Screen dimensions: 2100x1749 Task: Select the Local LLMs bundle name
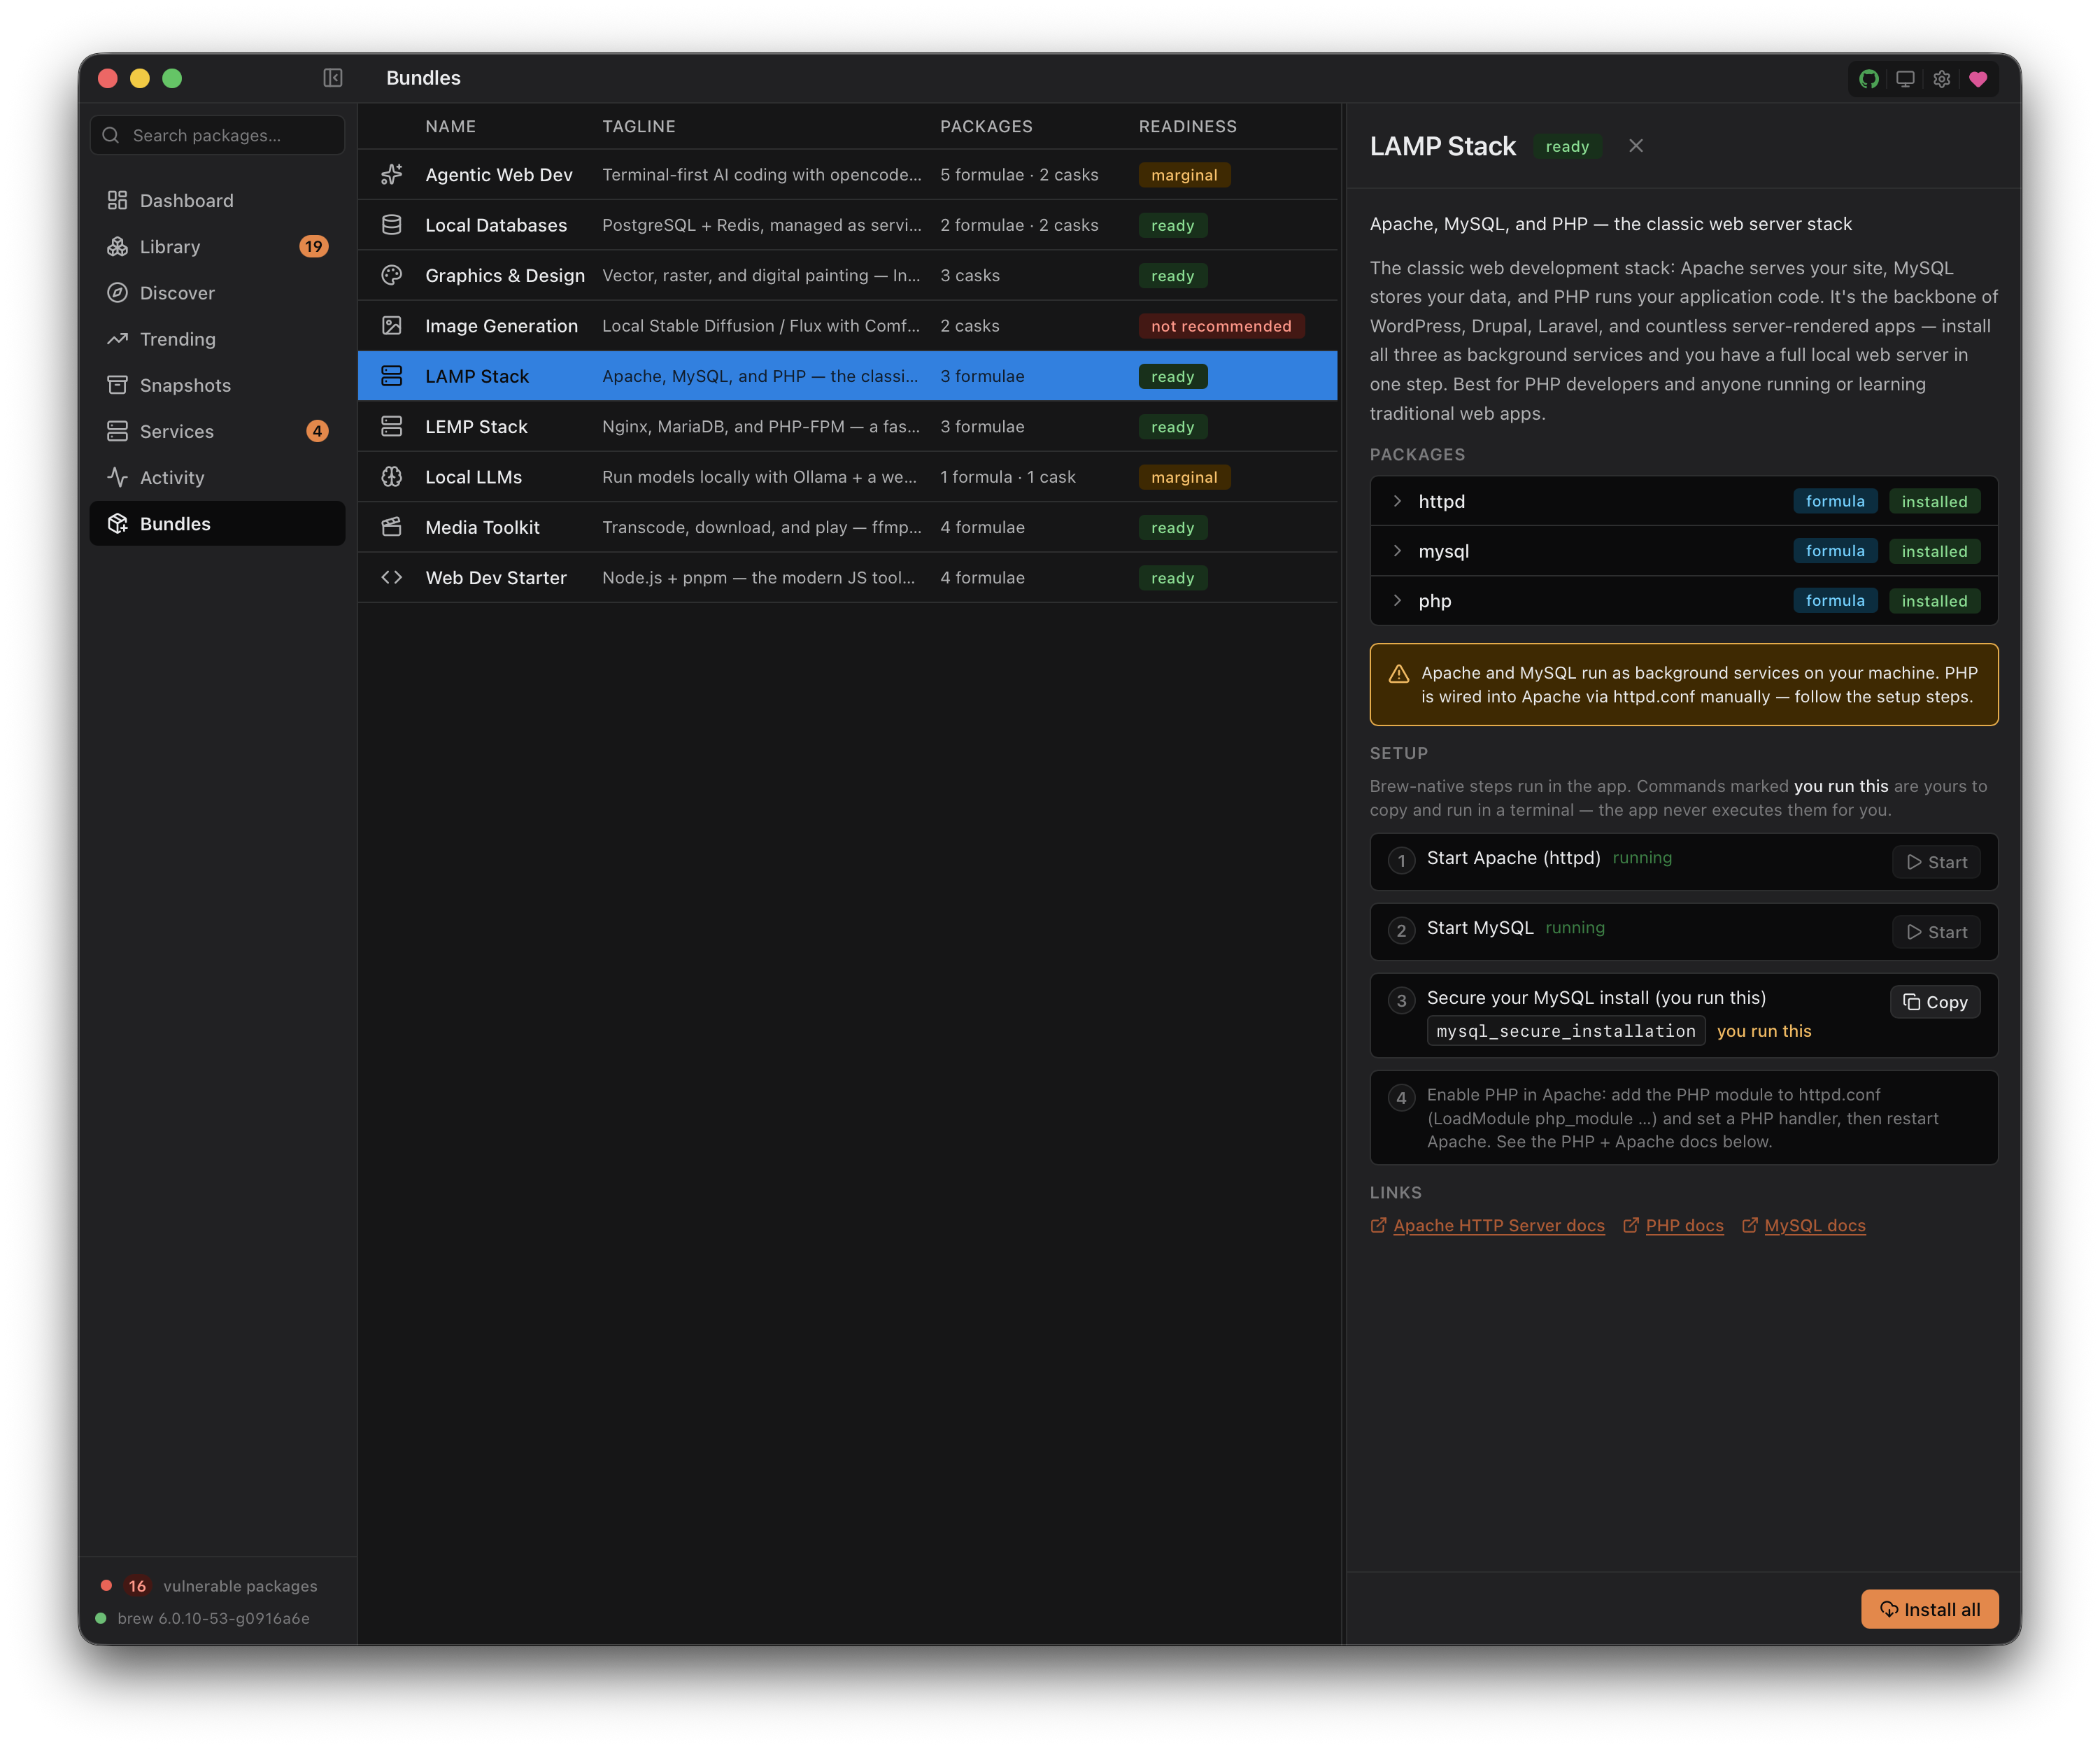pos(473,477)
